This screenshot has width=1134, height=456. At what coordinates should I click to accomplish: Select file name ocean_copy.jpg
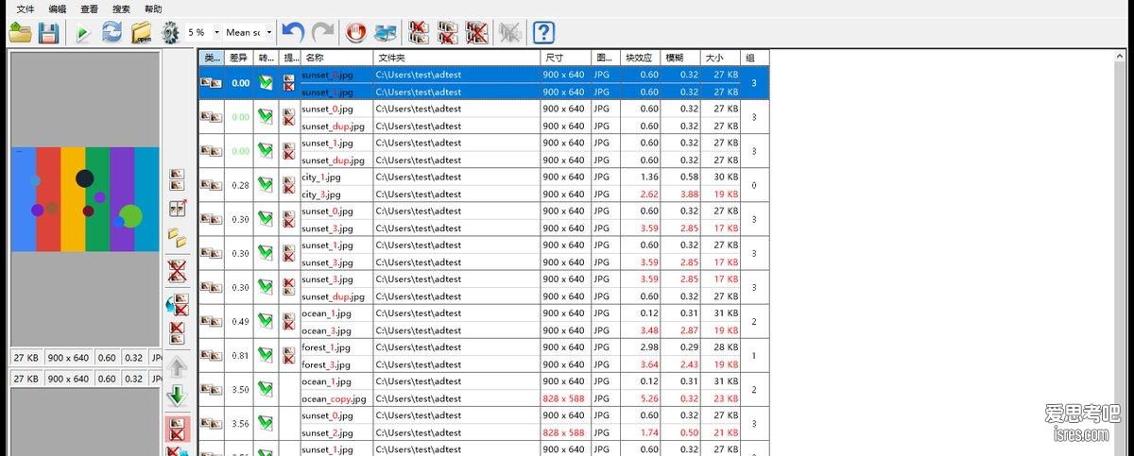334,398
